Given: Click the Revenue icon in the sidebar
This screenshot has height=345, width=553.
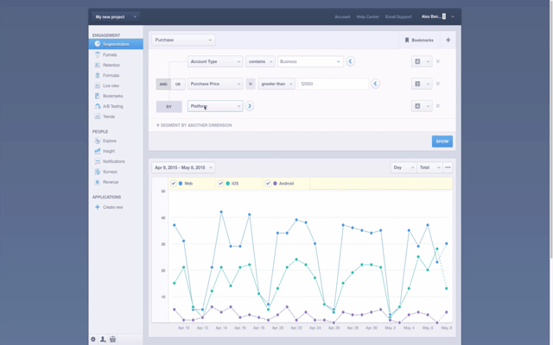Looking at the screenshot, I should tap(98, 182).
